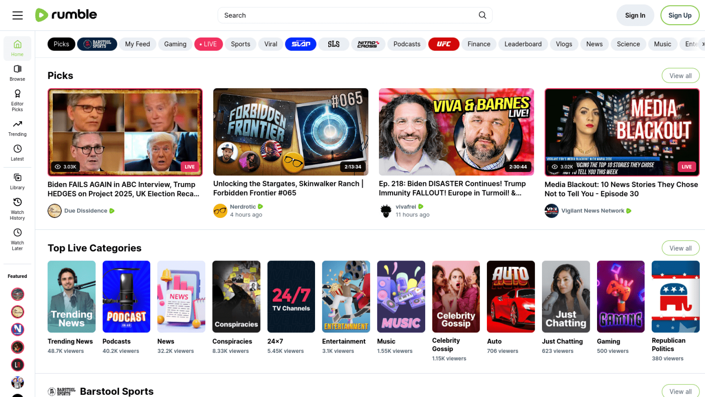Toggle the Barstool Sports category tab
The height and width of the screenshot is (397, 705).
point(97,44)
